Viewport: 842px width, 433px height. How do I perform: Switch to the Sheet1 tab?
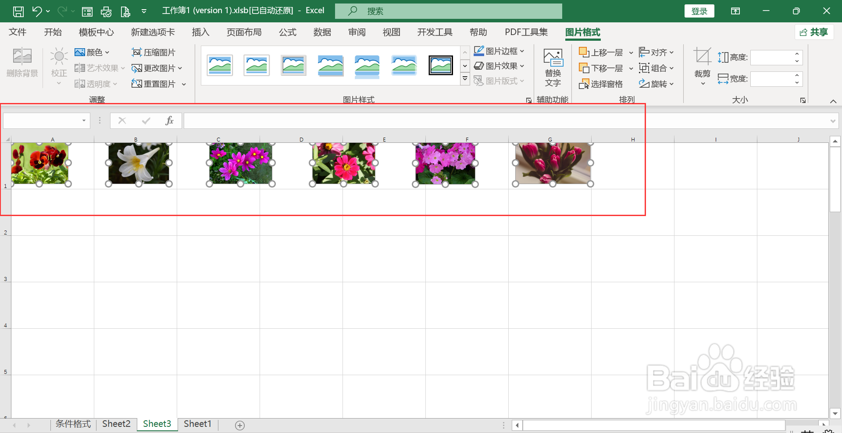197,424
